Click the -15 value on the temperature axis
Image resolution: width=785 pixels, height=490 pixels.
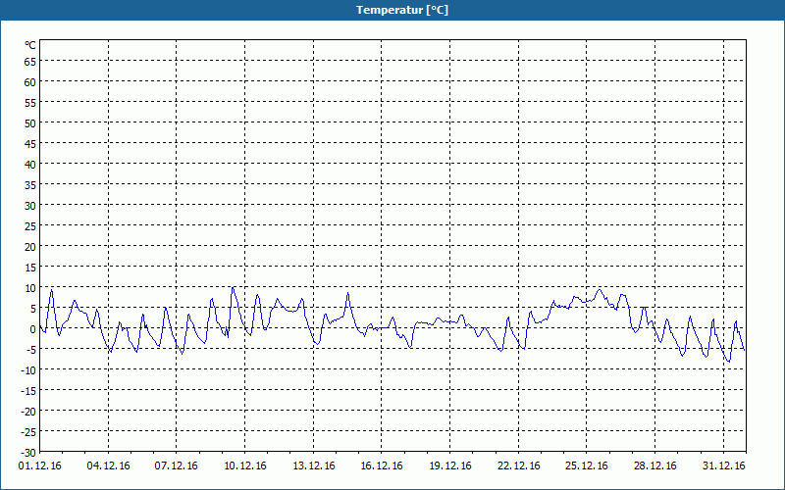28,391
